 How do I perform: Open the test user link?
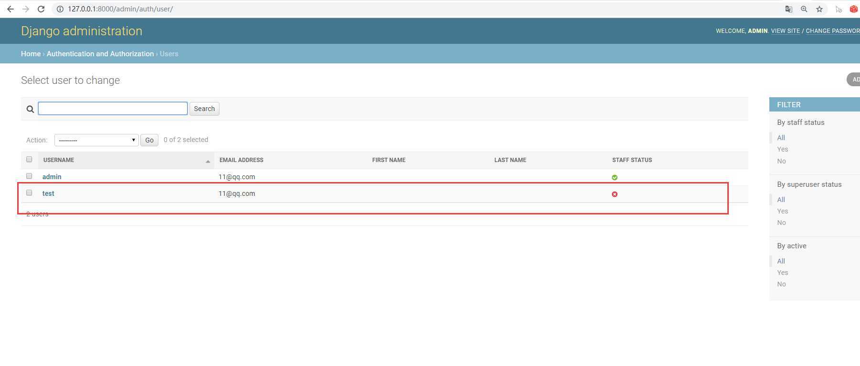[x=48, y=193]
